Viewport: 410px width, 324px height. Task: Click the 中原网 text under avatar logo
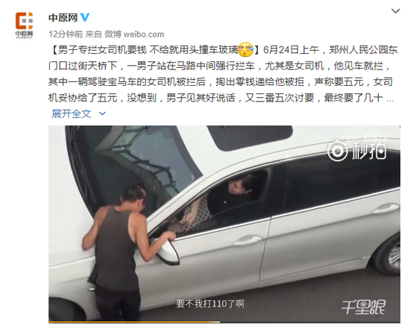point(24,34)
